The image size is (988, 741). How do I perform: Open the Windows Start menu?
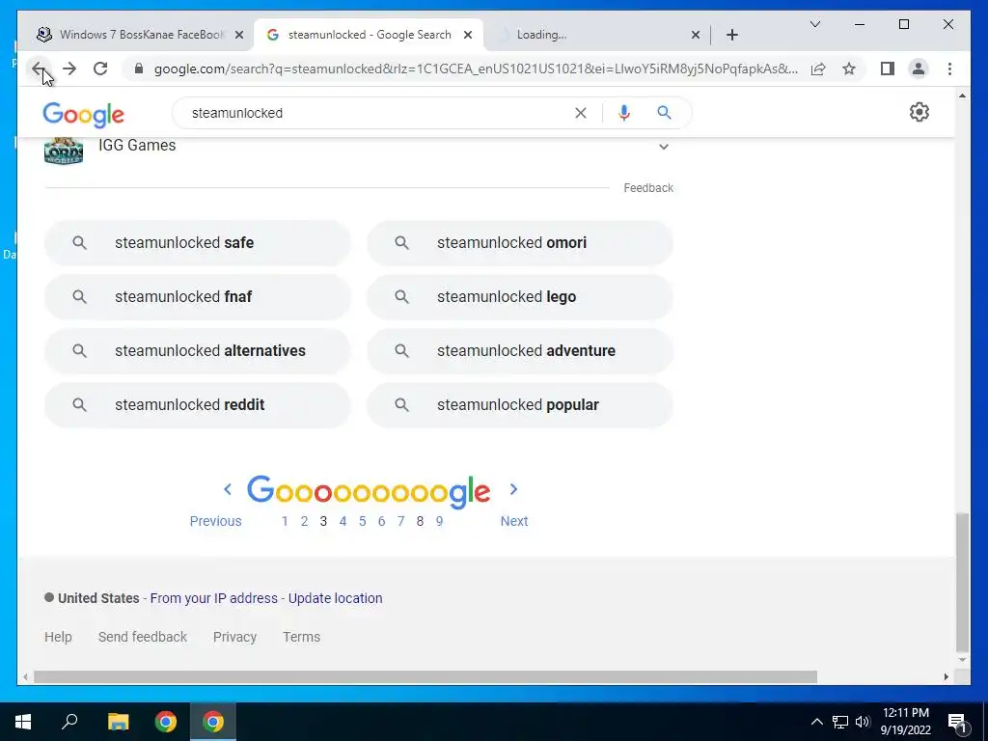coord(23,722)
